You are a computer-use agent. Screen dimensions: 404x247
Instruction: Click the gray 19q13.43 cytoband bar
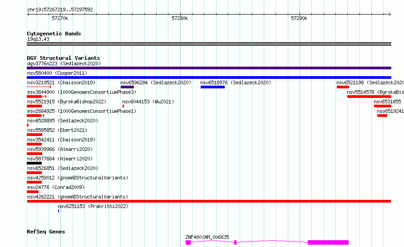pos(209,44)
